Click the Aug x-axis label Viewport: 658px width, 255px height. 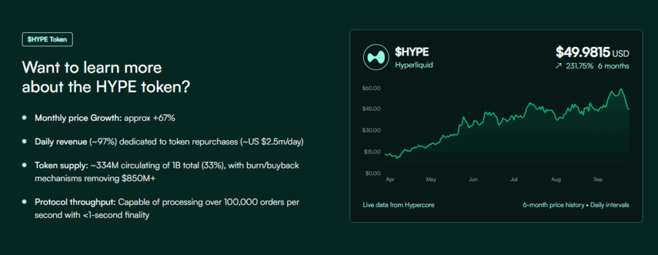point(556,179)
